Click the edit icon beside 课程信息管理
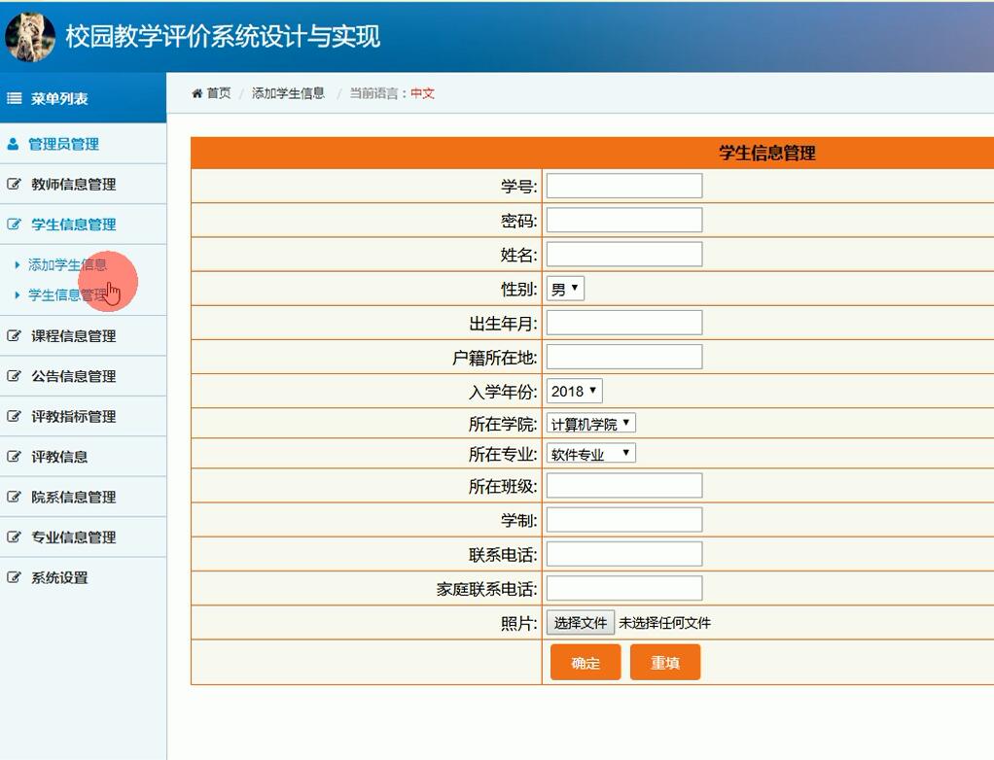The height and width of the screenshot is (760, 994). point(14,336)
